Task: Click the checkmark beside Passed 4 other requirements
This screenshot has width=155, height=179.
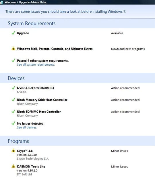Action: click(x=13, y=60)
